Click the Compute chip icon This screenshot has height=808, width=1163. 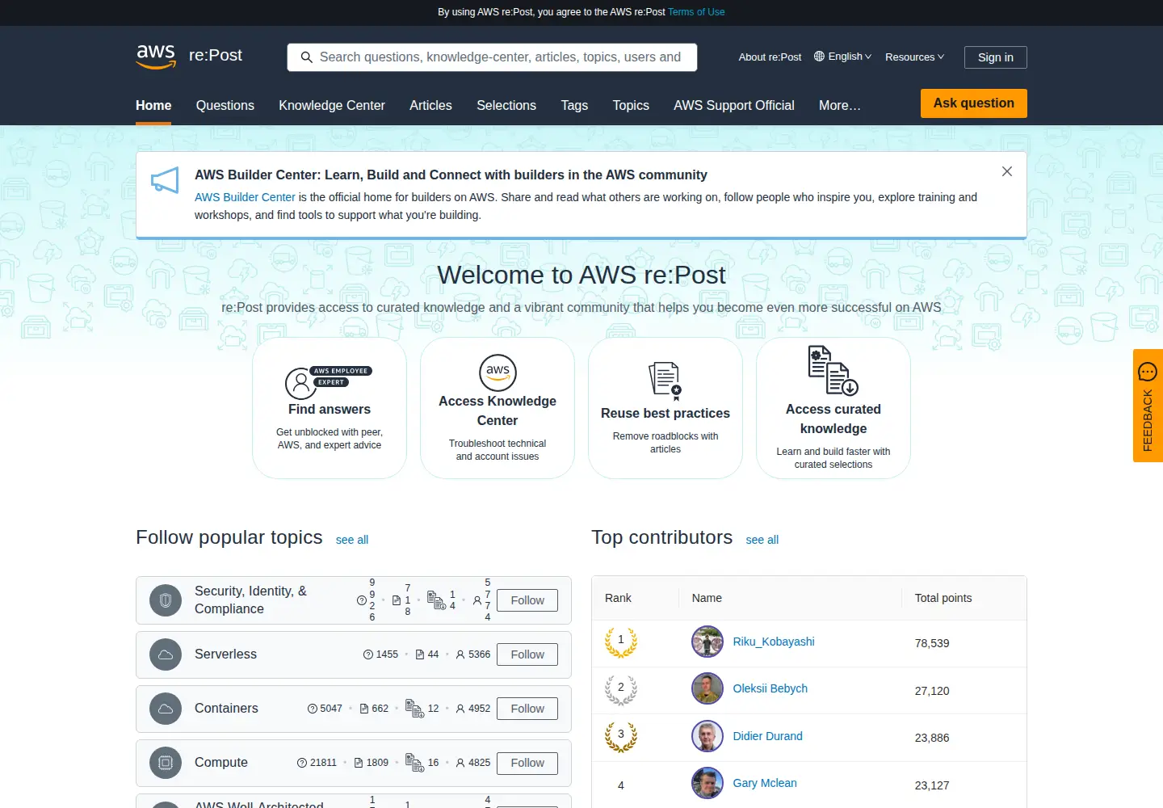click(x=166, y=763)
